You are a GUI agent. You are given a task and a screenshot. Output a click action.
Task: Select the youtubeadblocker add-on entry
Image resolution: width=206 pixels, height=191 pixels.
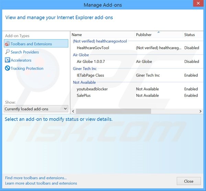(92, 89)
